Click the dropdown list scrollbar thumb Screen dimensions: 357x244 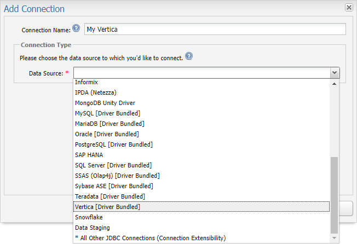pos(334,195)
